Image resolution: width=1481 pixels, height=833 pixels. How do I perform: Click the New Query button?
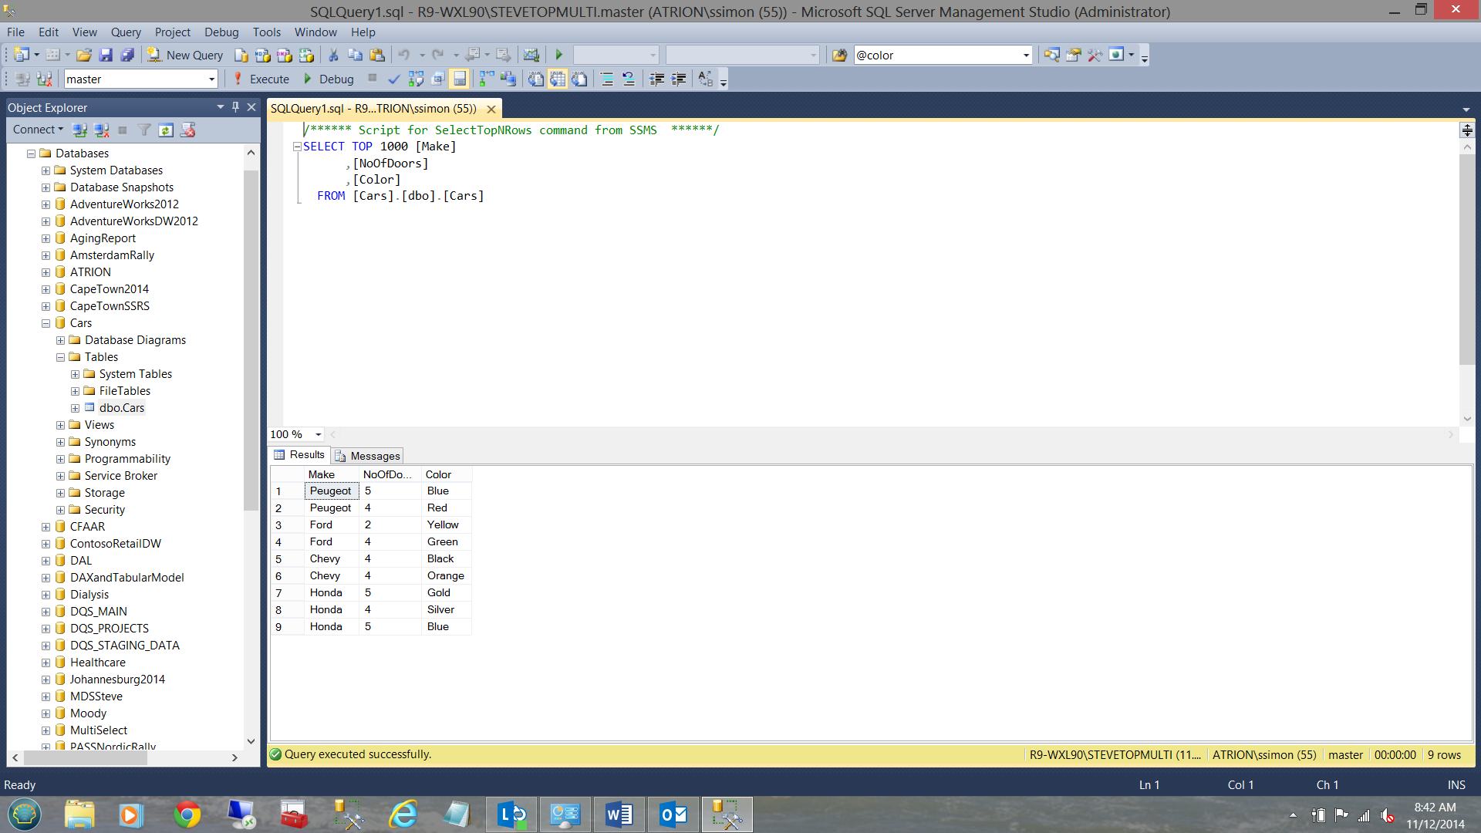tap(186, 55)
